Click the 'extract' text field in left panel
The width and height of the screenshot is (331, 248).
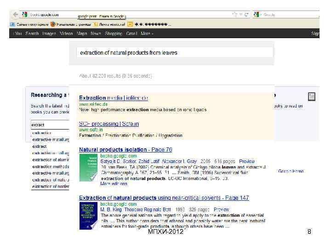coord(50,125)
